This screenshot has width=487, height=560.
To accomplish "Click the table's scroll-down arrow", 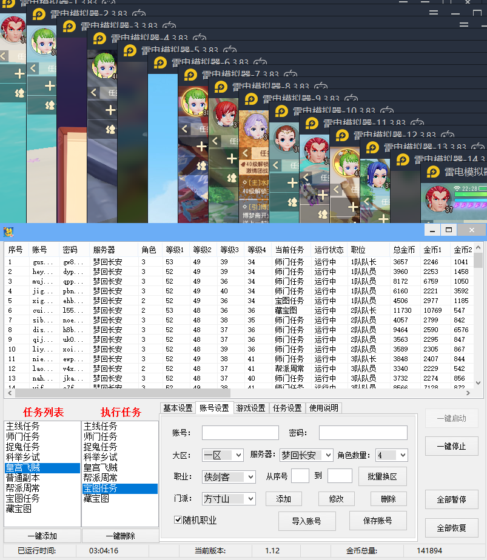I will (x=478, y=383).
